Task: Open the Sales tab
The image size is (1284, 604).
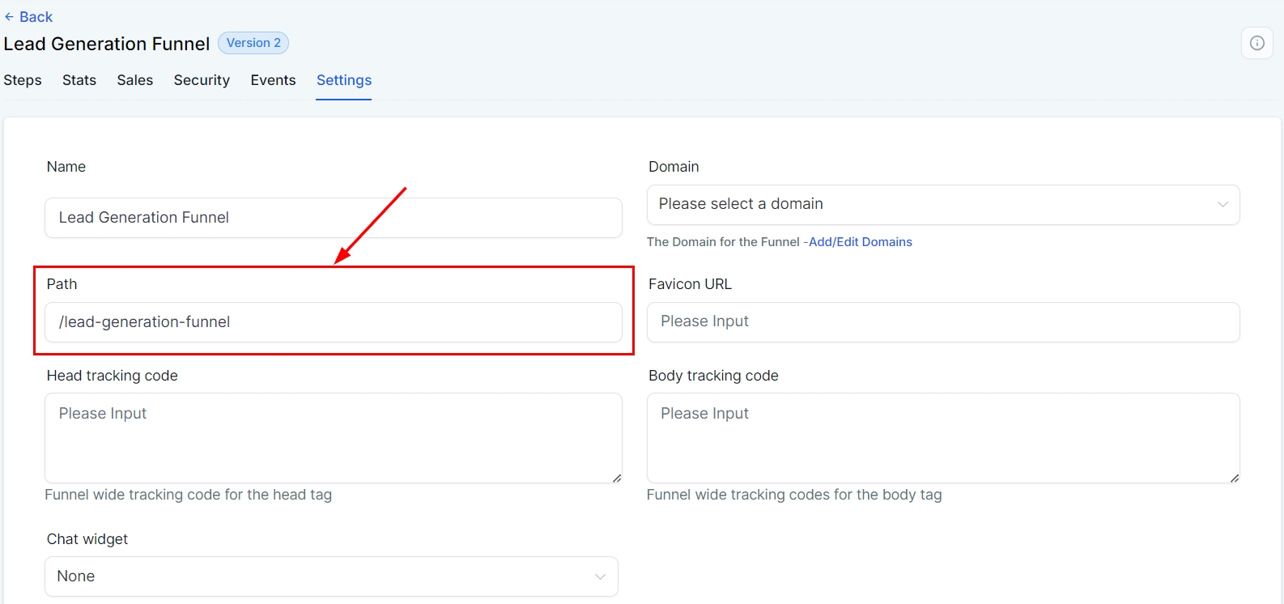Action: (x=135, y=80)
